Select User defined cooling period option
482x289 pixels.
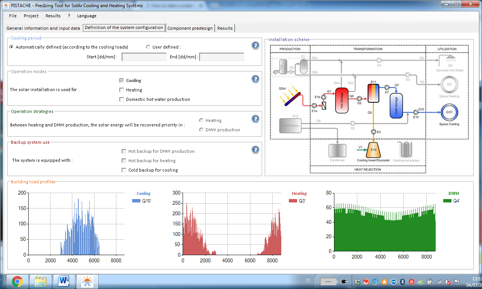[148, 47]
